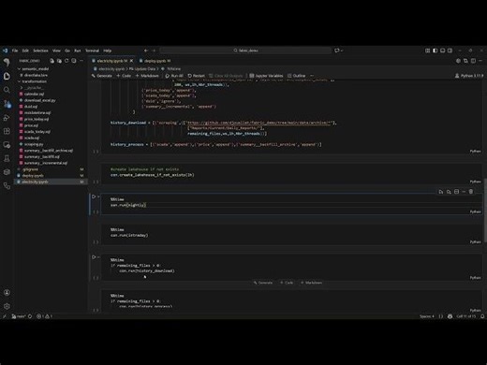Toggle Primary Side Bar layout icon
487x365 pixels.
point(435,51)
